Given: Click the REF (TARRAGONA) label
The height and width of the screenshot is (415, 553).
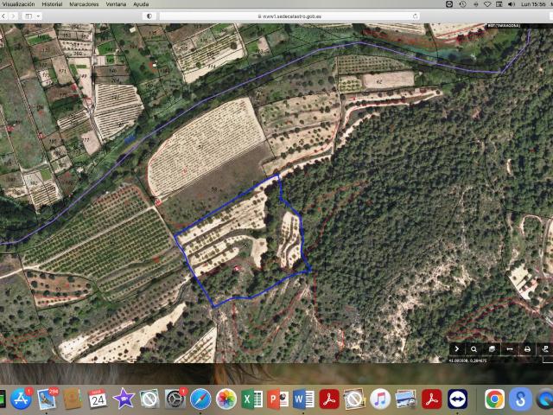Looking at the screenshot, I should pyautogui.click(x=504, y=26).
